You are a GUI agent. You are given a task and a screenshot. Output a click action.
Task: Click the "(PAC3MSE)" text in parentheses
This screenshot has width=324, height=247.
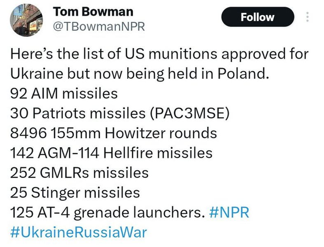pyautogui.click(x=189, y=114)
